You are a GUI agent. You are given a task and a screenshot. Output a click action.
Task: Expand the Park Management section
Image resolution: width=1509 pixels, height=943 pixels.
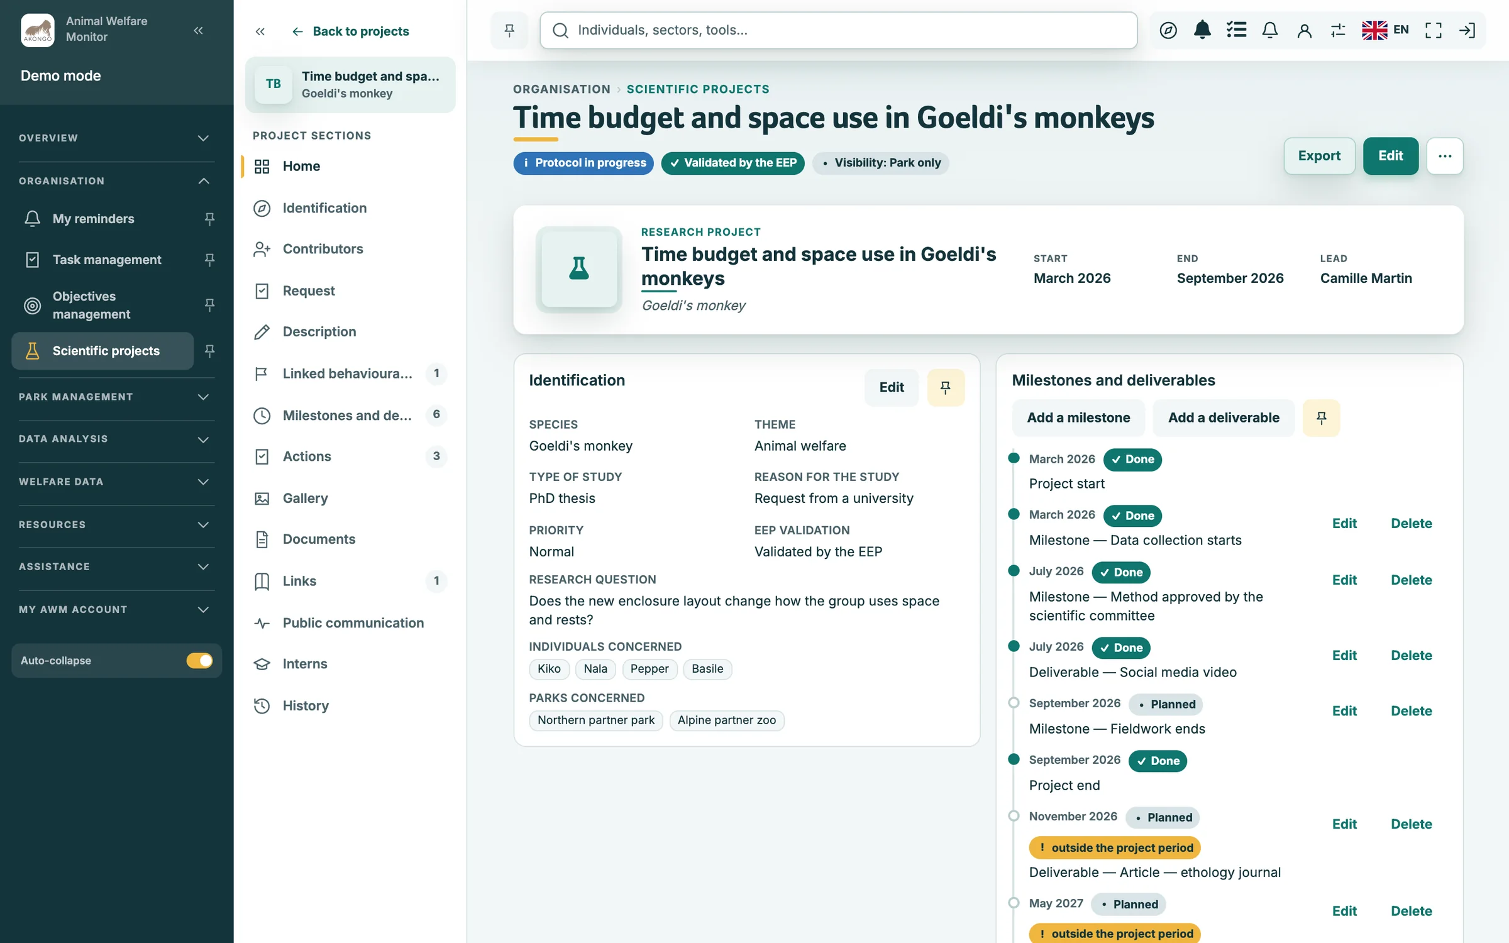116,397
